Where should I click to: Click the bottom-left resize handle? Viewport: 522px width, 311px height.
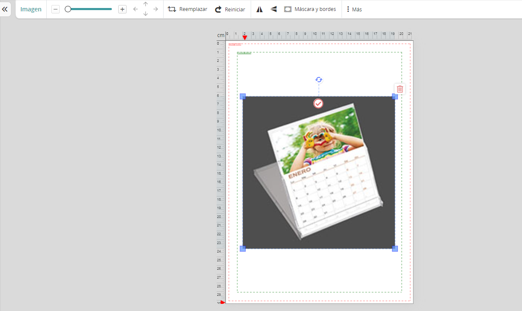[243, 249]
